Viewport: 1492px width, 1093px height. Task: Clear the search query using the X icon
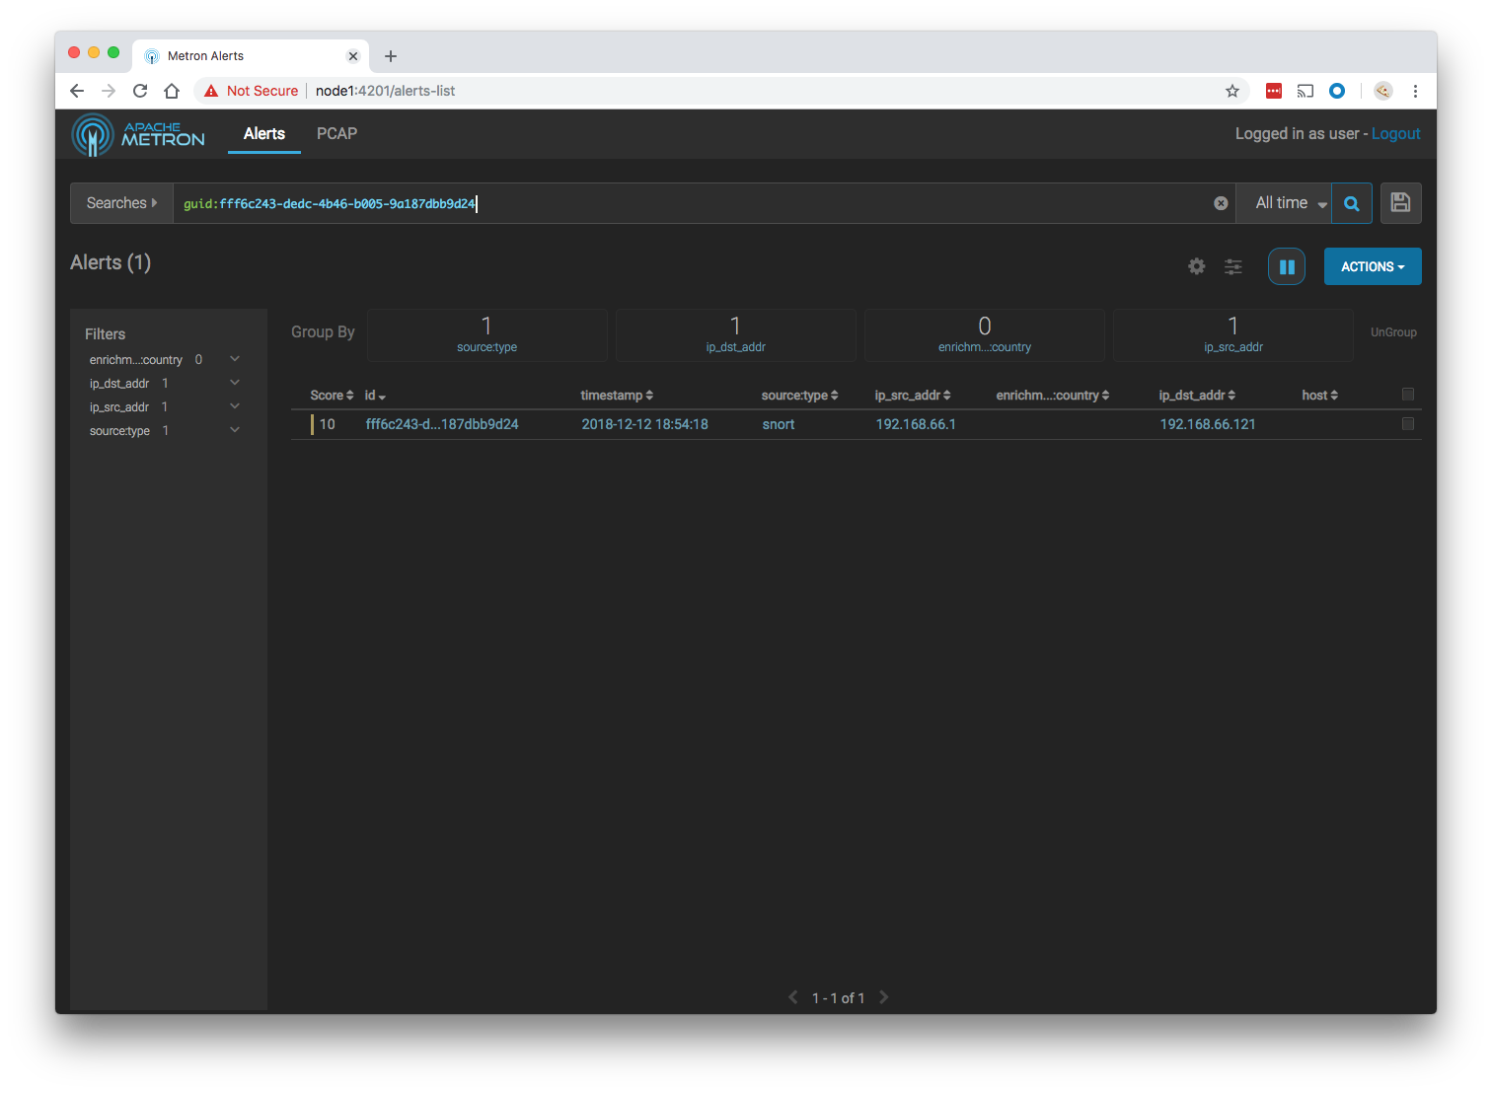point(1221,202)
